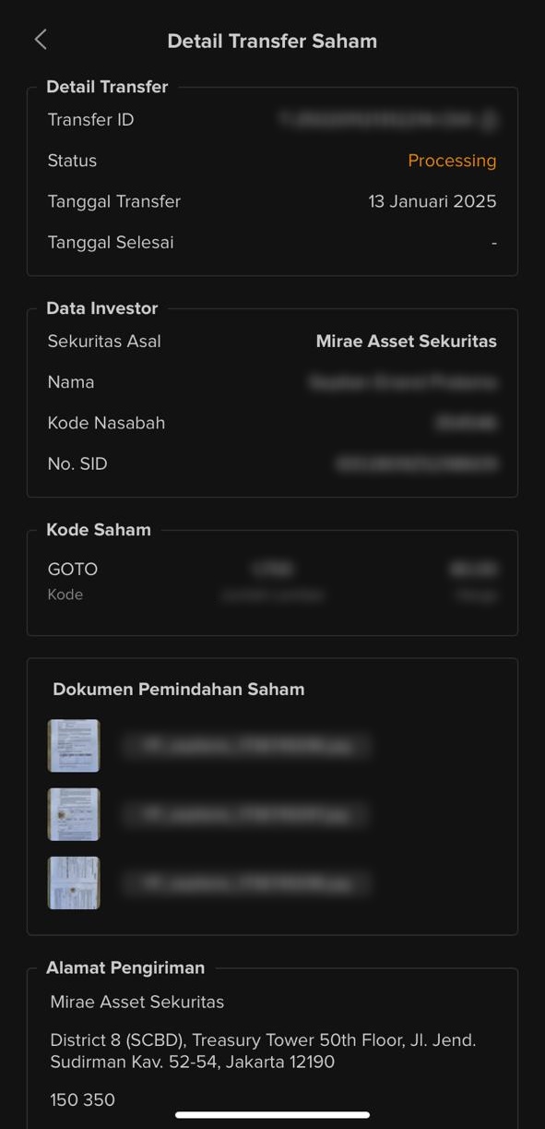Open the second transfer document thumbnail
545x1129 pixels.
tap(74, 814)
